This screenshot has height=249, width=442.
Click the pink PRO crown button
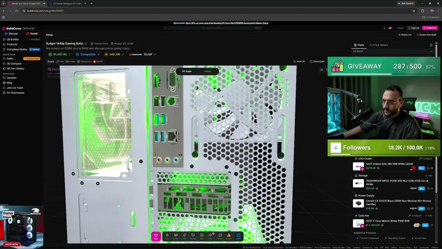[156, 236]
